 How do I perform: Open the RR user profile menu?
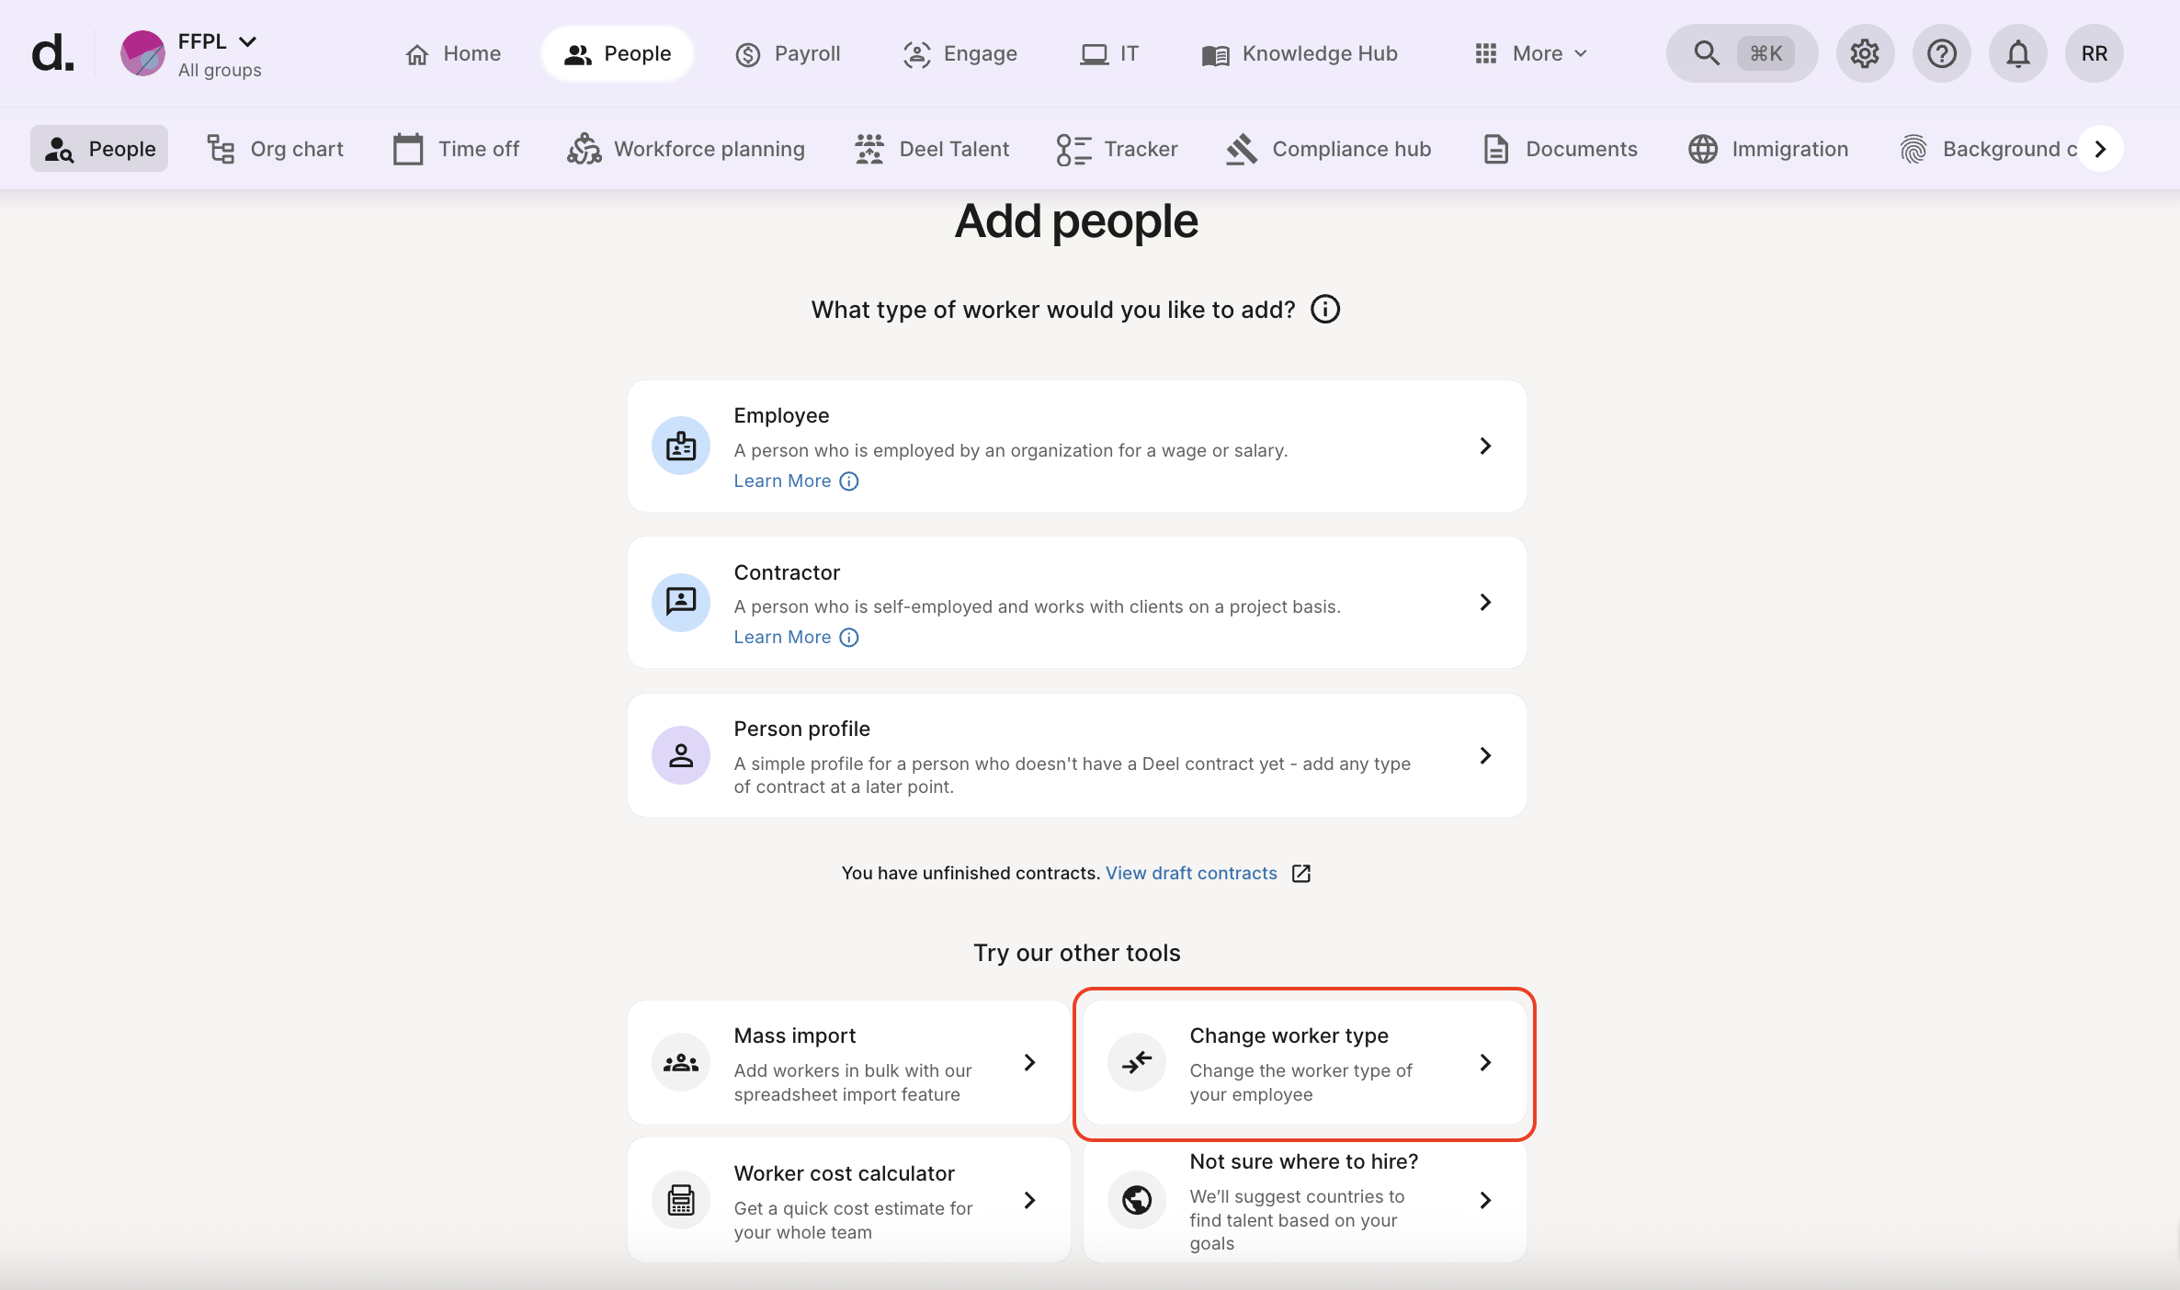click(x=2094, y=53)
